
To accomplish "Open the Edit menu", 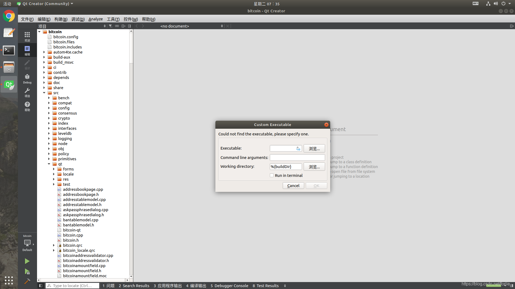I will 44,19.
